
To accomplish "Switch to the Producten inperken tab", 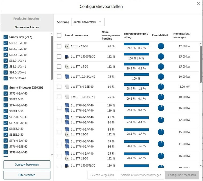I will [x=27, y=19].
